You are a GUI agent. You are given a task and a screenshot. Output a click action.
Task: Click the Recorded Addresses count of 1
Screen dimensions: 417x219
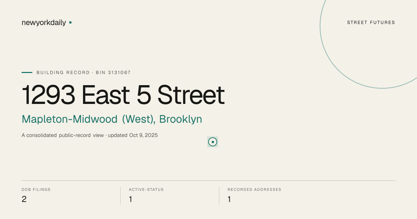pos(229,199)
